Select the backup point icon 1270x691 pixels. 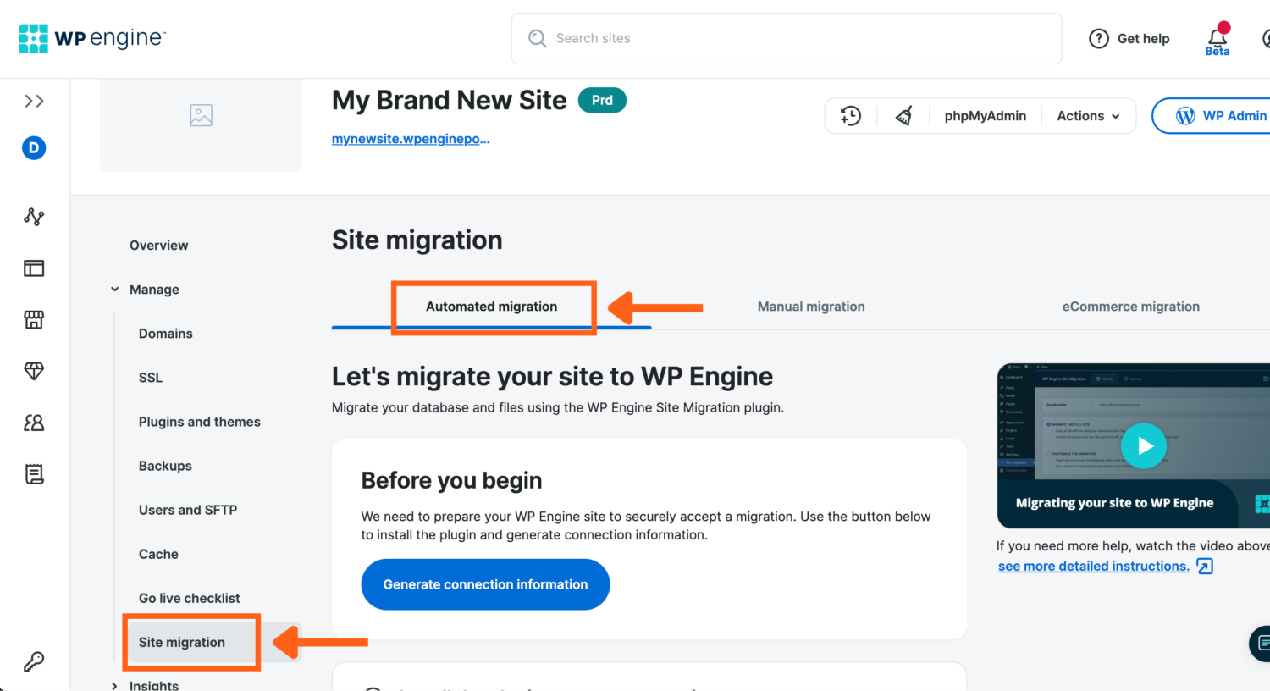click(x=850, y=115)
